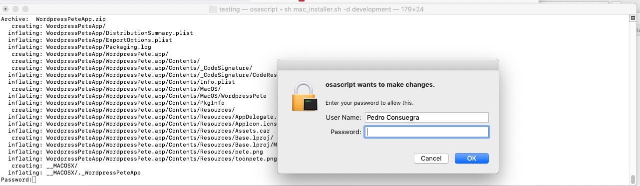Cancel the osascript authentication request
The image size is (640, 186).
point(431,158)
